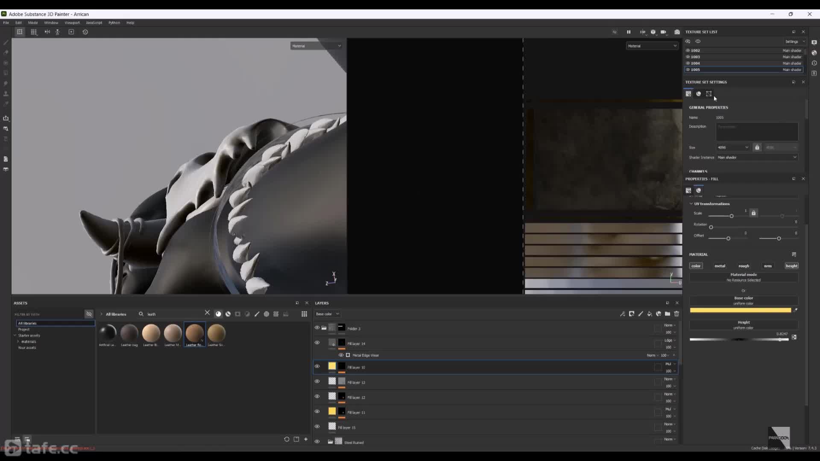This screenshot has height=461, width=820.
Task: Open the Display settings icon on right dock
Action: 814,42
